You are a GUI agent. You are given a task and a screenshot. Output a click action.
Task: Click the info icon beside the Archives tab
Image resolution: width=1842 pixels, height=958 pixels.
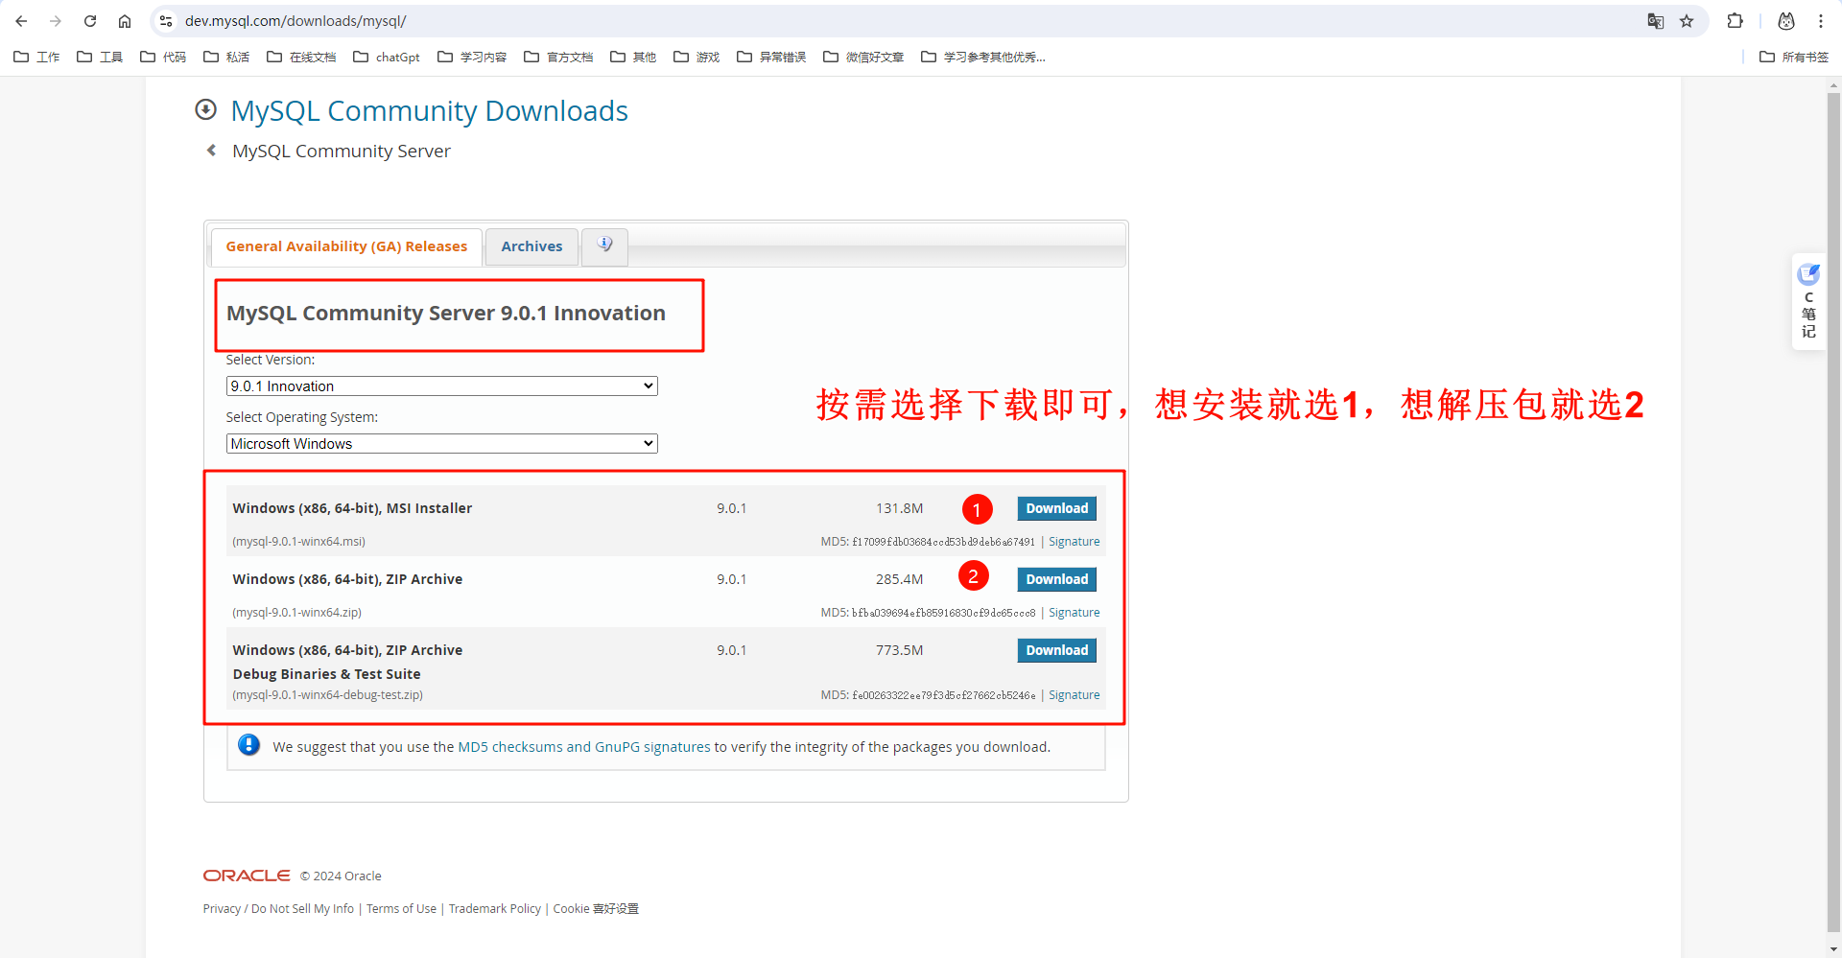click(x=604, y=245)
